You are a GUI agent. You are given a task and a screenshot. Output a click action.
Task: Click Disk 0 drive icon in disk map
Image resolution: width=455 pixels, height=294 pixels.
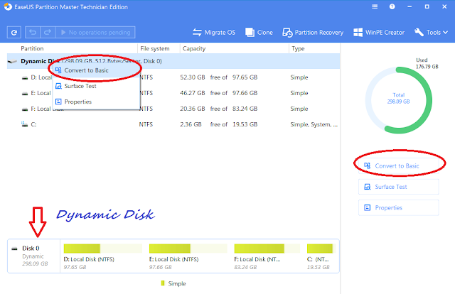pyautogui.click(x=14, y=249)
